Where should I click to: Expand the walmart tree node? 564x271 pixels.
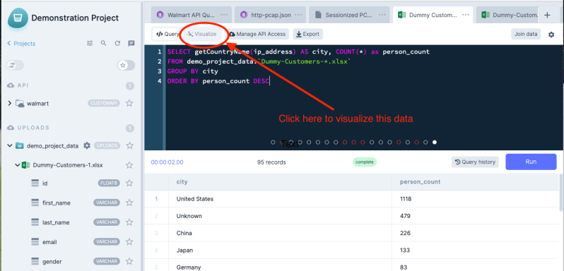pyautogui.click(x=10, y=103)
